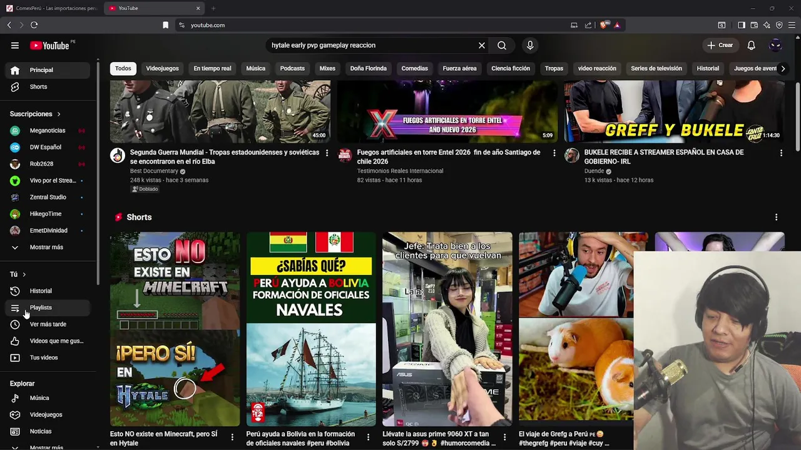Click the search magnifier button
Image resolution: width=801 pixels, height=450 pixels.
(x=502, y=45)
